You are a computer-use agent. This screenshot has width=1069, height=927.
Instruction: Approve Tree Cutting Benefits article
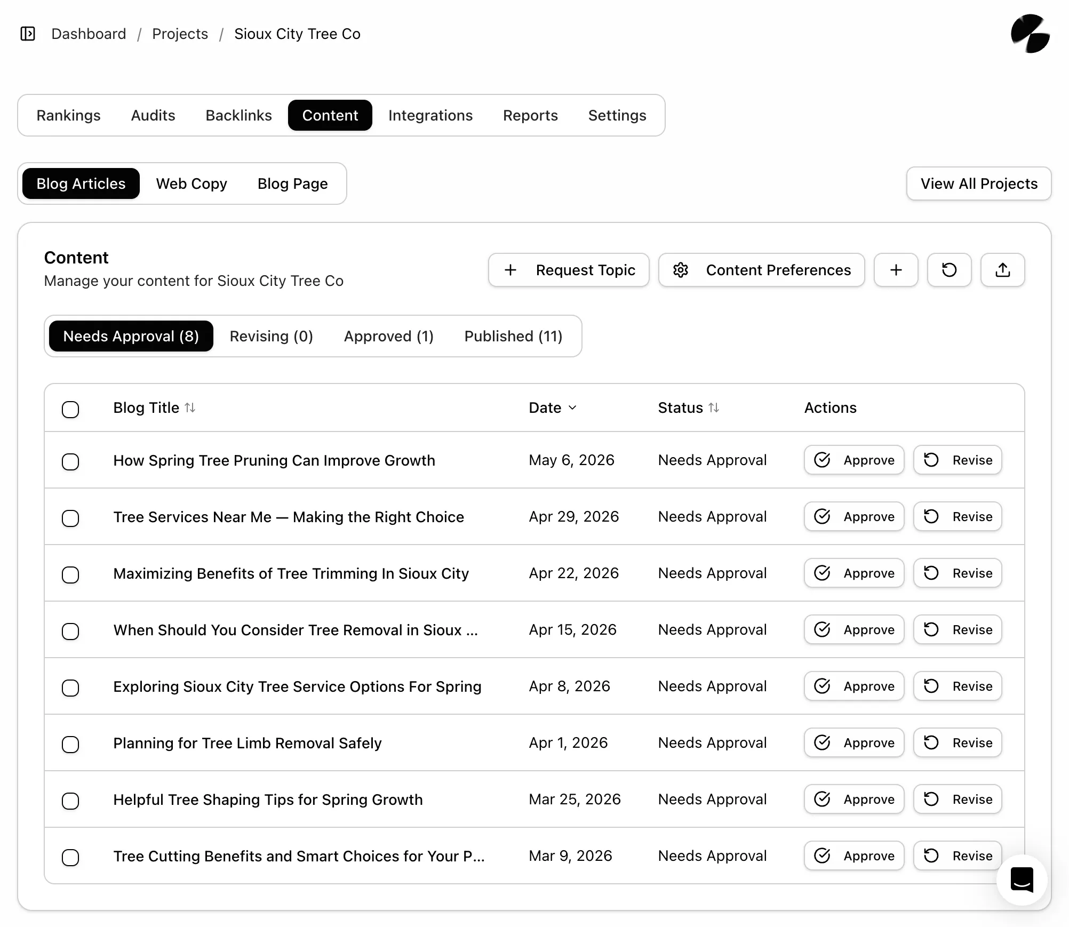pyautogui.click(x=854, y=856)
